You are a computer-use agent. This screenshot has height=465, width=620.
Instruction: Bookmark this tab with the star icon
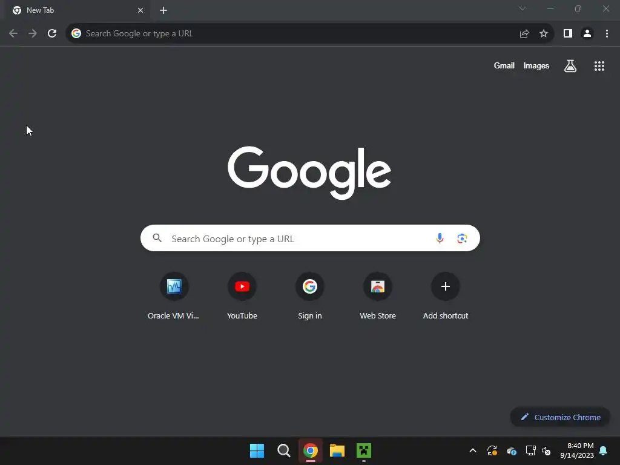click(x=544, y=34)
